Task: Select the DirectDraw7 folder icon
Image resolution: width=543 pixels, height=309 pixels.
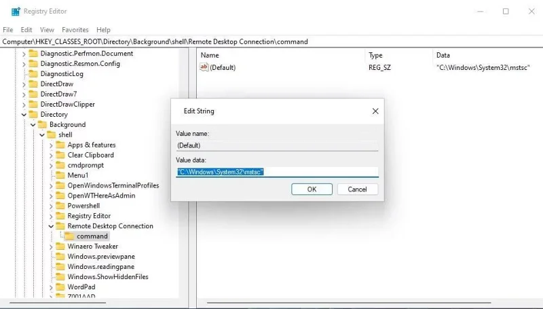Action: (x=33, y=94)
